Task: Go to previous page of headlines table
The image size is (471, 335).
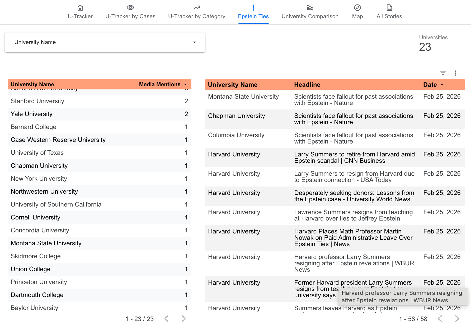Action: (x=440, y=319)
